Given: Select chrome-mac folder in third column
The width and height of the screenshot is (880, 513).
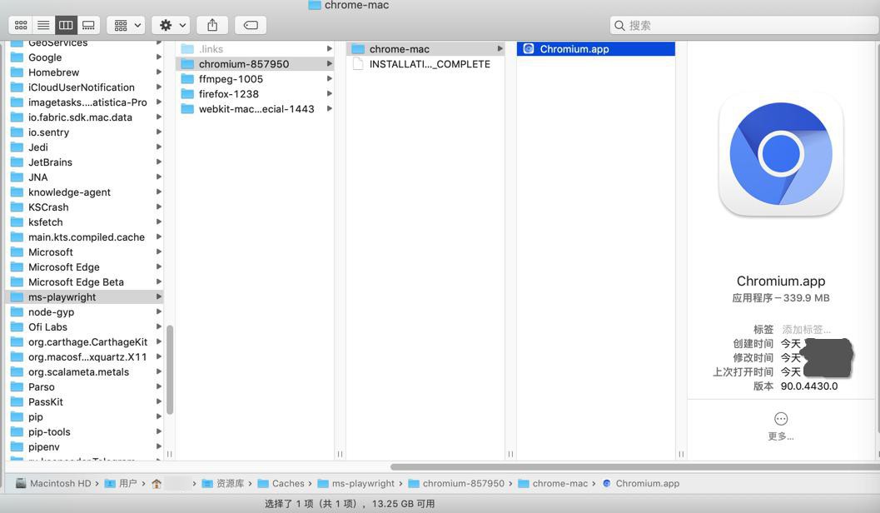Looking at the screenshot, I should (x=425, y=49).
